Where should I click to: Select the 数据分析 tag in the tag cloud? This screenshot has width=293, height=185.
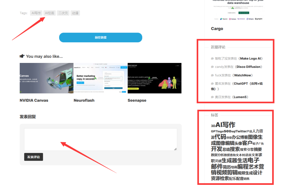[218, 155]
